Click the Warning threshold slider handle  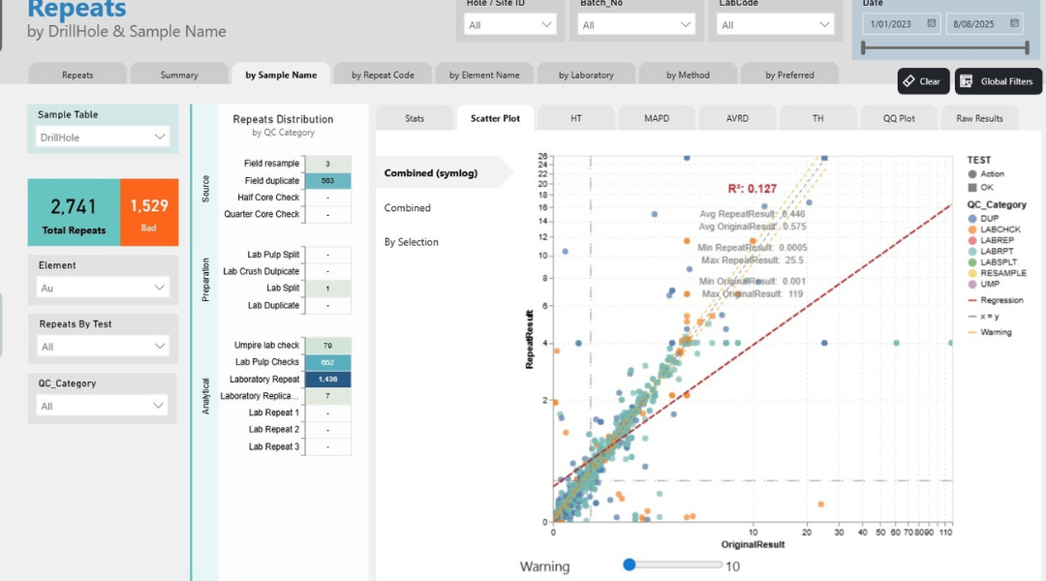[x=630, y=565]
